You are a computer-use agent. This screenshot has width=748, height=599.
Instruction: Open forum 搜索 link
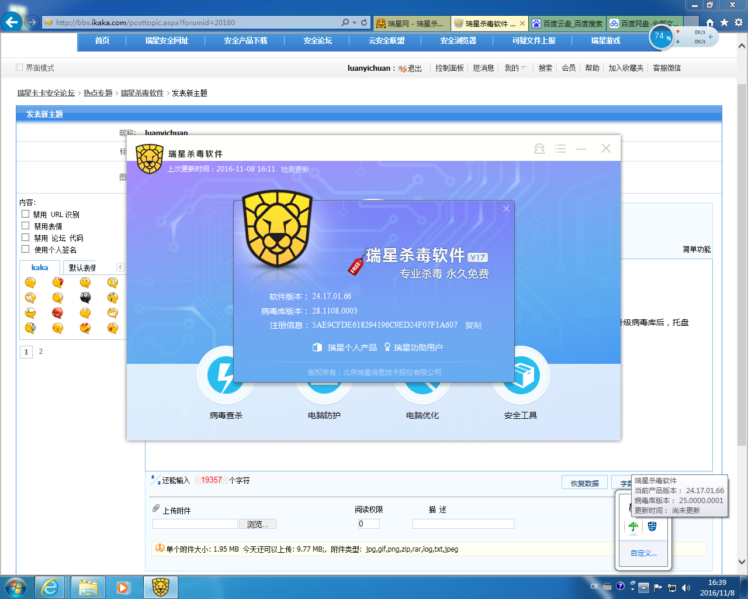click(545, 68)
